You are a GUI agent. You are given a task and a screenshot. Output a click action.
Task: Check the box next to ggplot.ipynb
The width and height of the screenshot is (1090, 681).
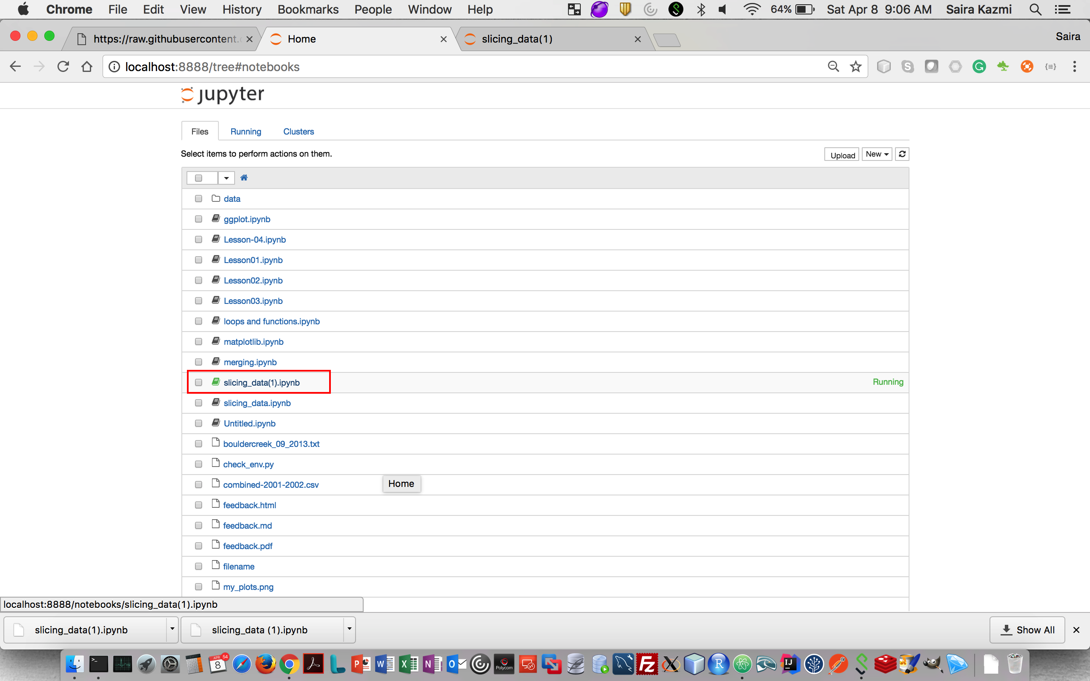pyautogui.click(x=198, y=219)
